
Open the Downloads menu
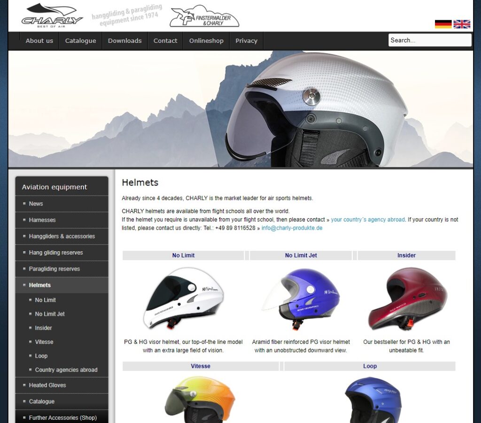[124, 40]
